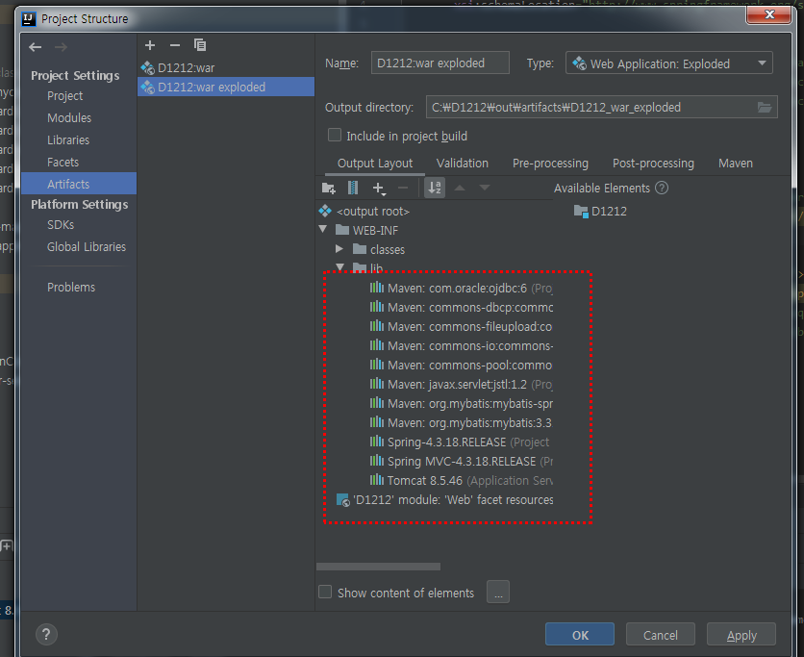Open Available Elements help icon
This screenshot has width=804, height=657.
[x=662, y=188]
